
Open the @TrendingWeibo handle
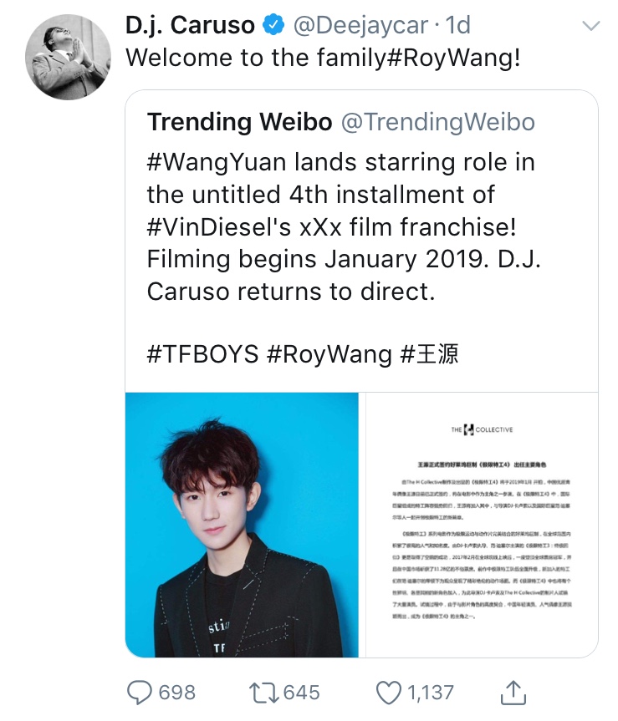click(438, 122)
